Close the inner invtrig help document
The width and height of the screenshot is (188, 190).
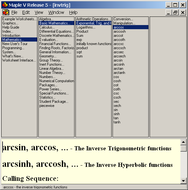pyautogui.click(x=183, y=12)
